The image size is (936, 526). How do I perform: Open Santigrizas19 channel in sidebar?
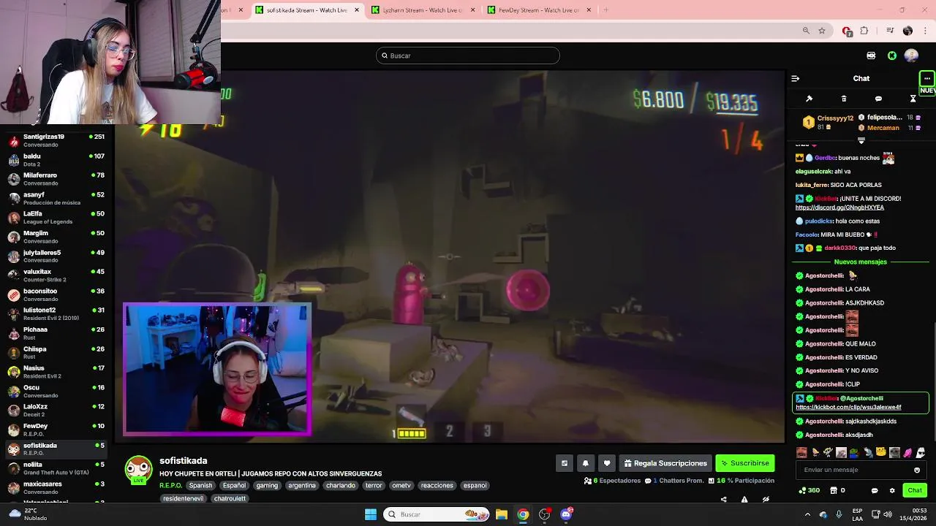[x=57, y=140]
